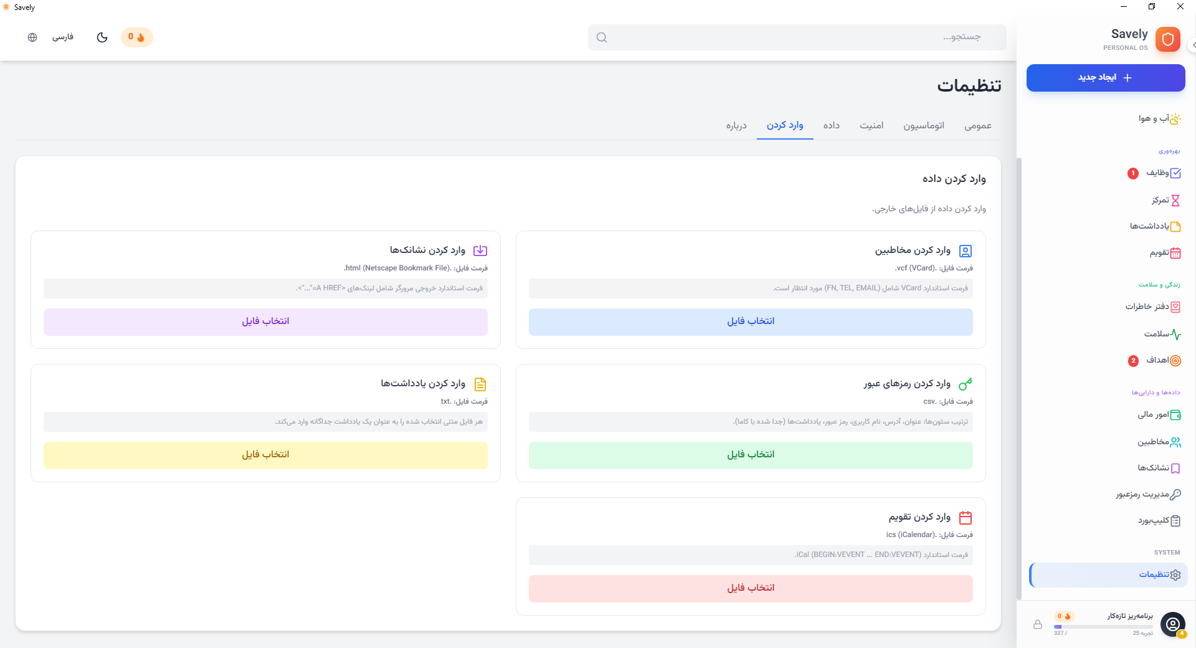Open سلامت (health) tracker

point(1162,334)
